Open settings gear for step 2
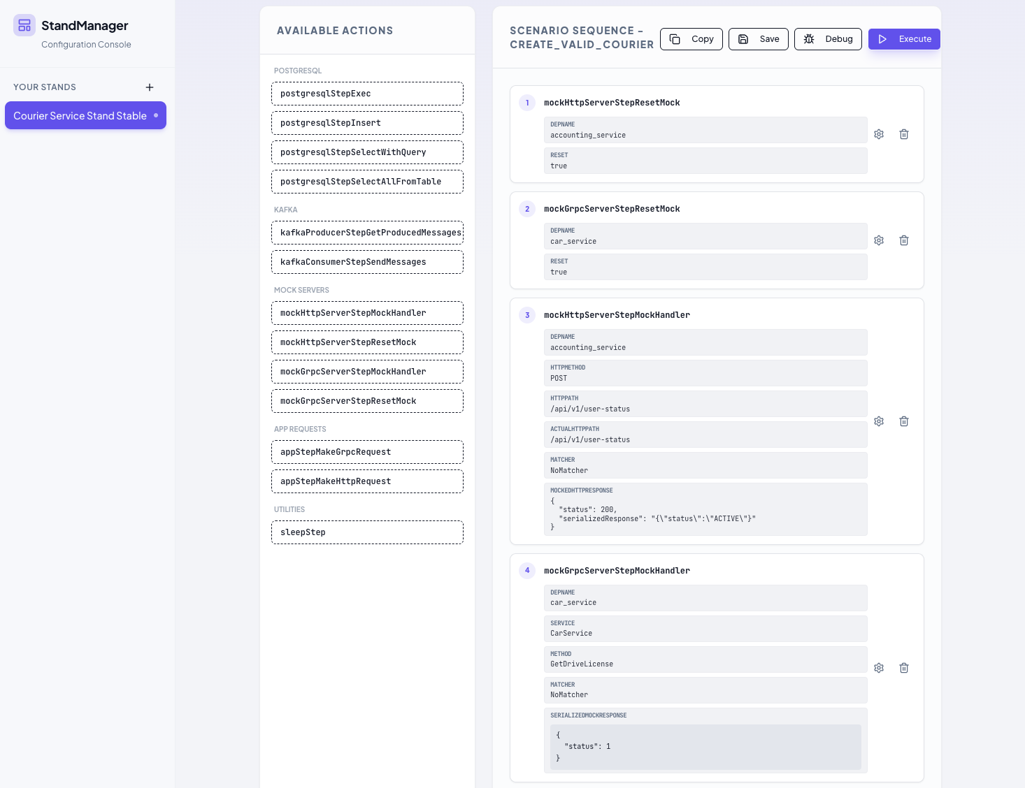Image resolution: width=1025 pixels, height=788 pixels. (x=879, y=240)
